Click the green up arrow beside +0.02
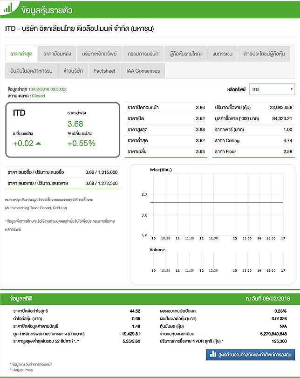The width and height of the screenshot is (300, 378). pos(38,144)
